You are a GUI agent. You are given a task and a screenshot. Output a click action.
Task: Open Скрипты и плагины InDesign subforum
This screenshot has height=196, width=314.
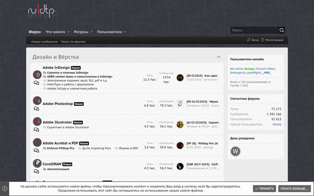tap(68, 73)
